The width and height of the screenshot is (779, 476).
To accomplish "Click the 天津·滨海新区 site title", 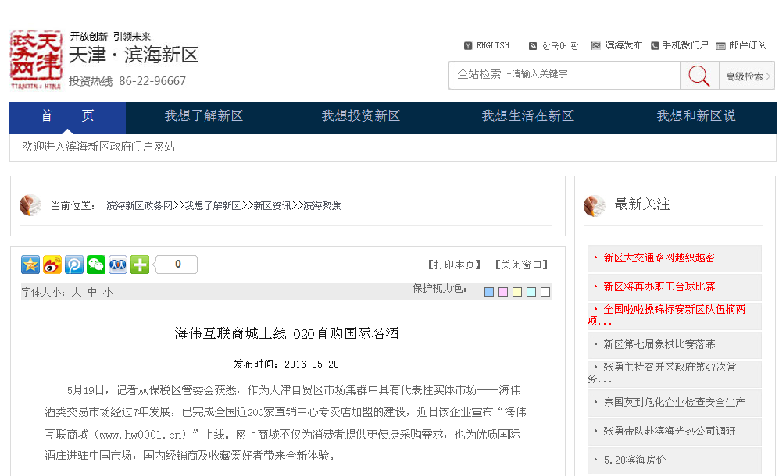I will (134, 55).
